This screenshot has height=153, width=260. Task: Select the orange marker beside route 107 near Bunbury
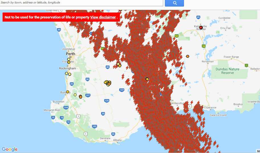(x=81, y=97)
